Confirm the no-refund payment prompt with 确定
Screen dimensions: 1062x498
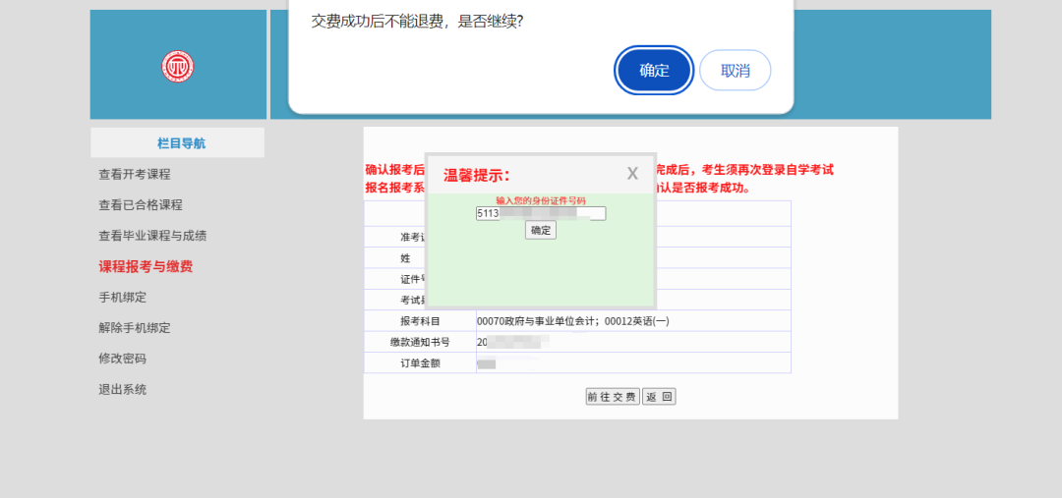[654, 70]
